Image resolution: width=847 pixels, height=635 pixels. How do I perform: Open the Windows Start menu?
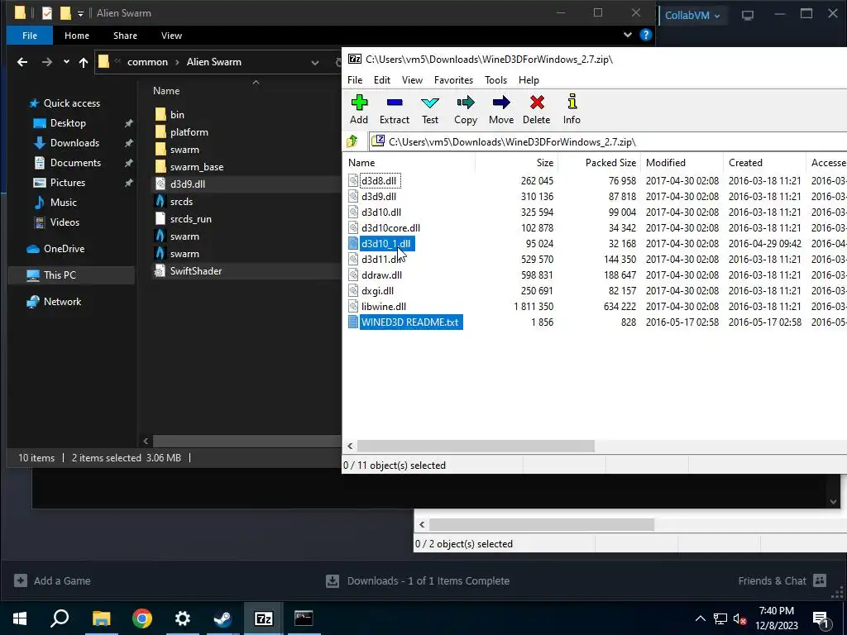pyautogui.click(x=20, y=618)
